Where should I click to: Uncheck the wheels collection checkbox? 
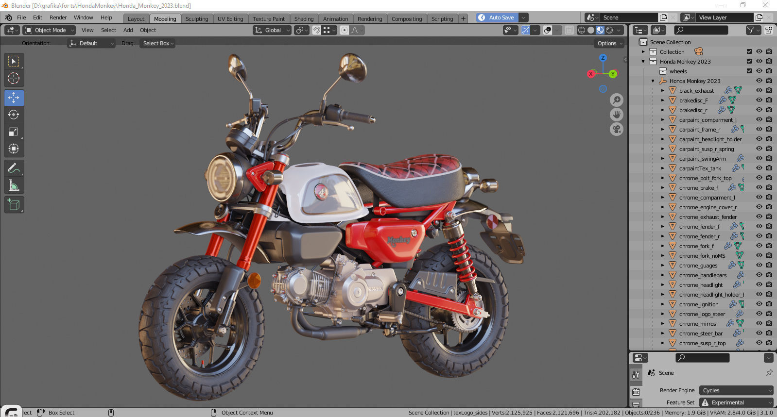point(749,71)
